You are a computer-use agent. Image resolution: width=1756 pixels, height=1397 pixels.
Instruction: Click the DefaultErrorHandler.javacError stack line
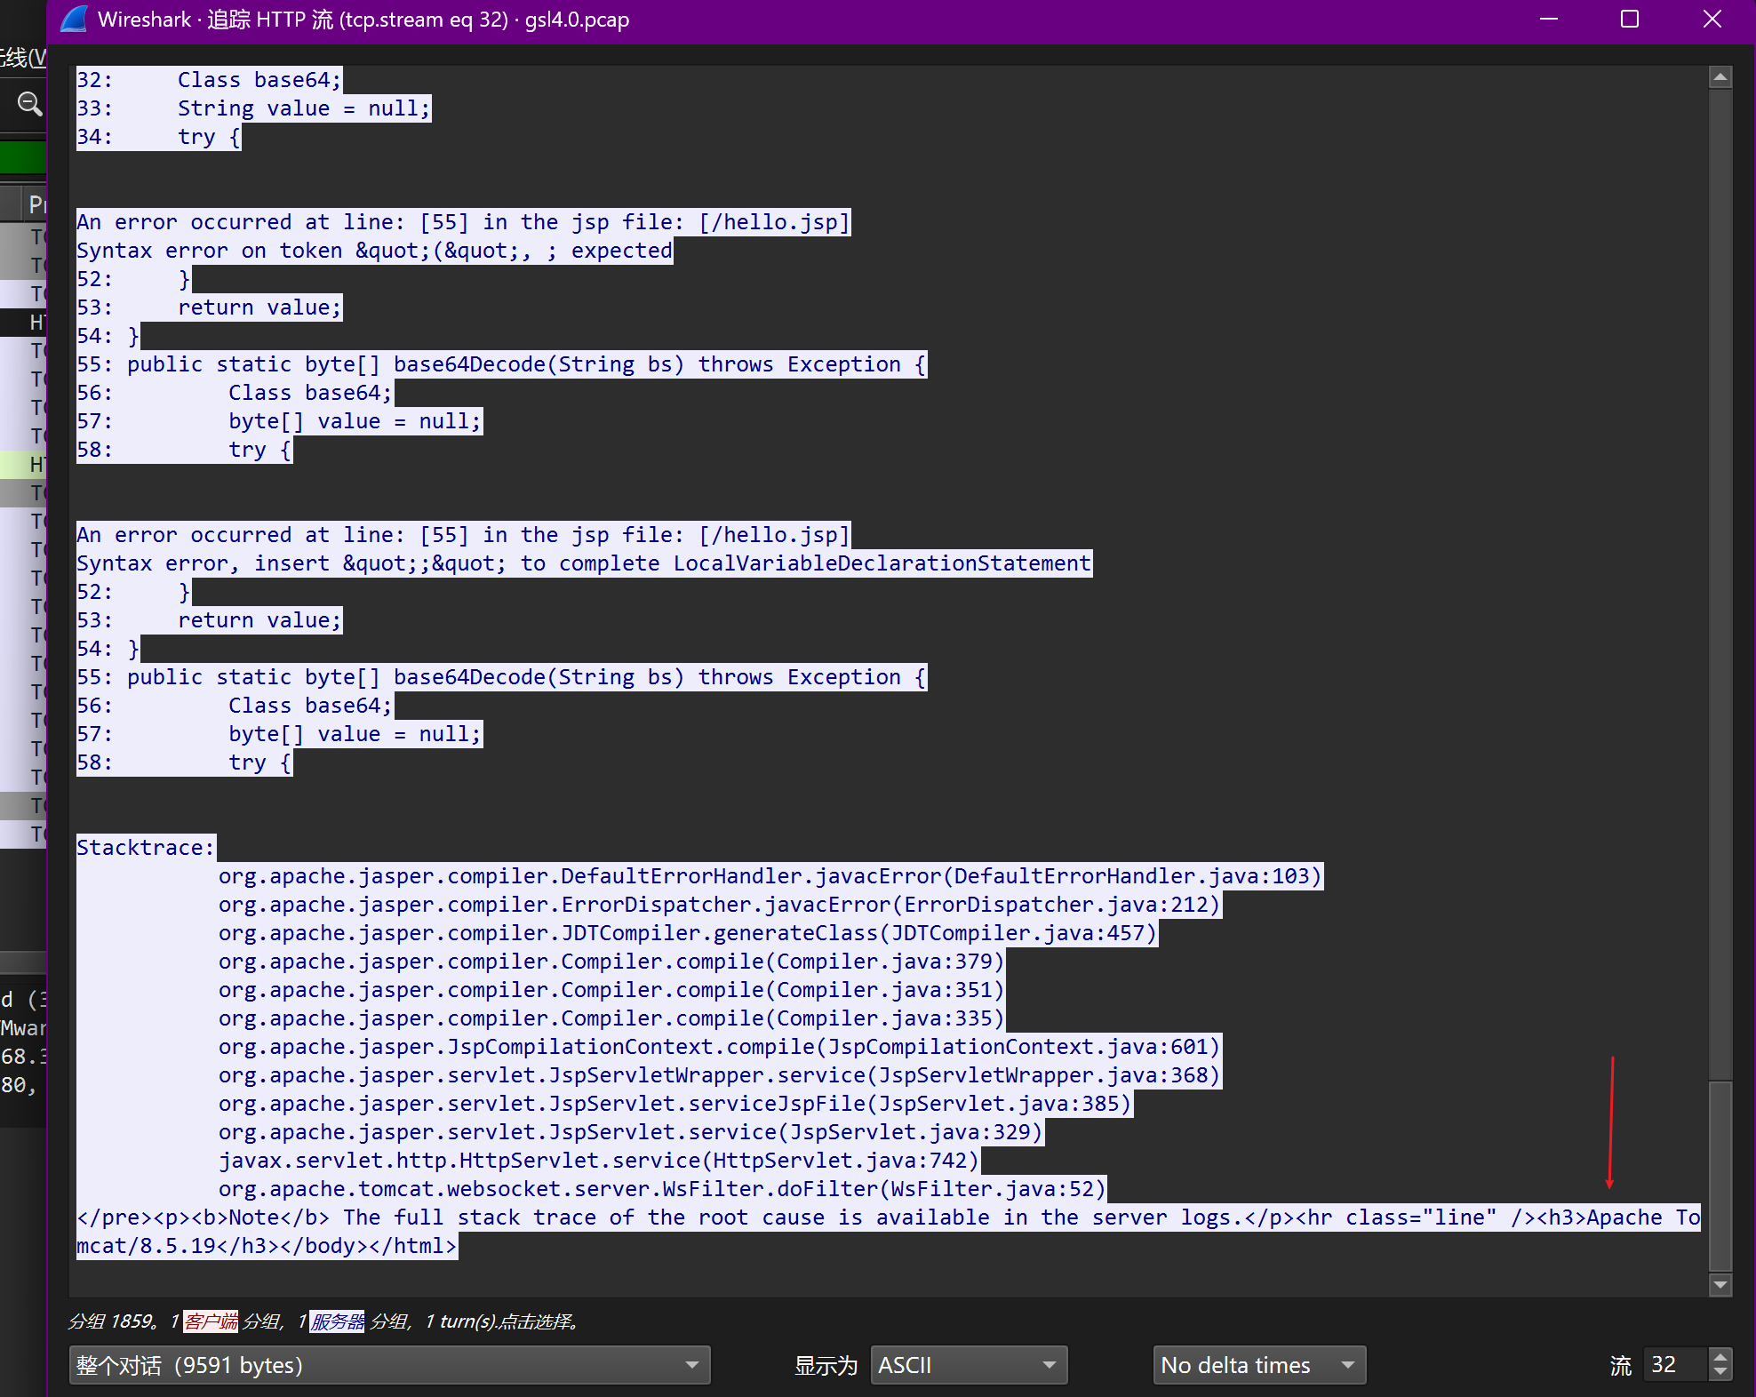point(770,876)
